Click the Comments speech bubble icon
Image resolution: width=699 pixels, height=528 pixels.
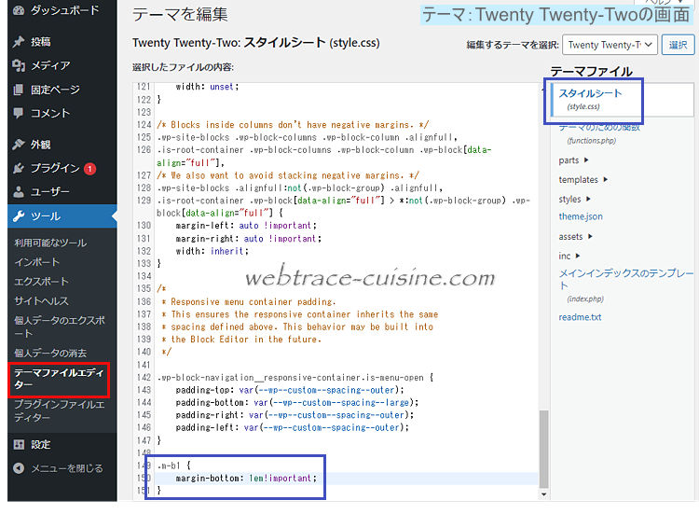point(19,113)
